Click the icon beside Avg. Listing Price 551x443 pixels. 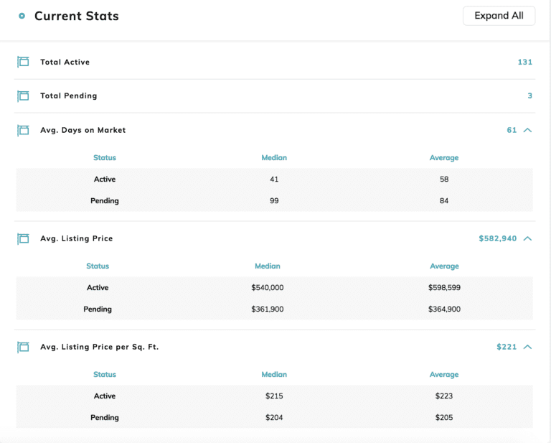coord(23,238)
